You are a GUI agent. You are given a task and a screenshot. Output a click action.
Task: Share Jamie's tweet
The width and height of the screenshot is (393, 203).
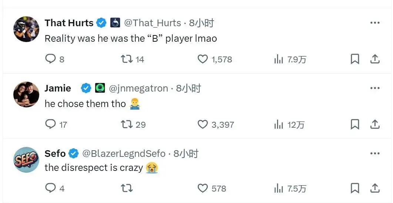click(x=374, y=124)
